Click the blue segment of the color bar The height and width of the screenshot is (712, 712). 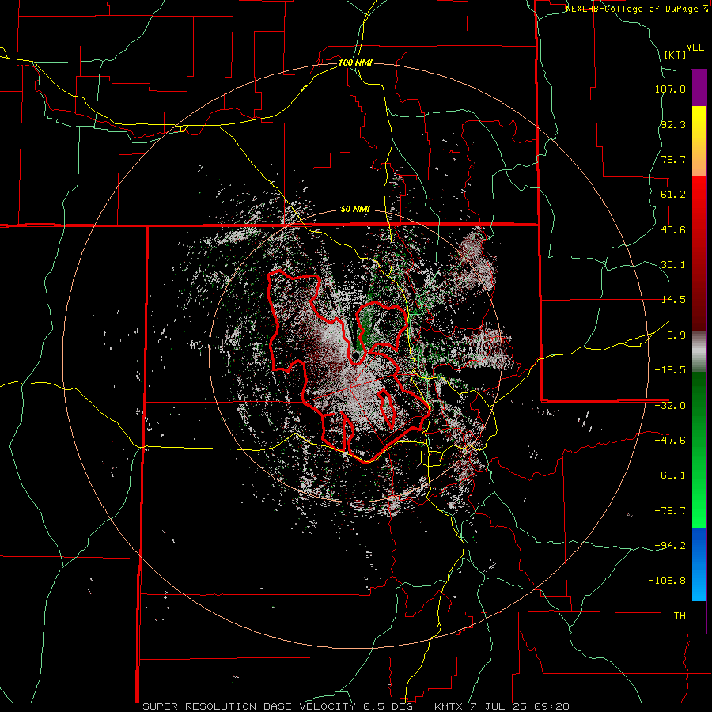pos(699,564)
